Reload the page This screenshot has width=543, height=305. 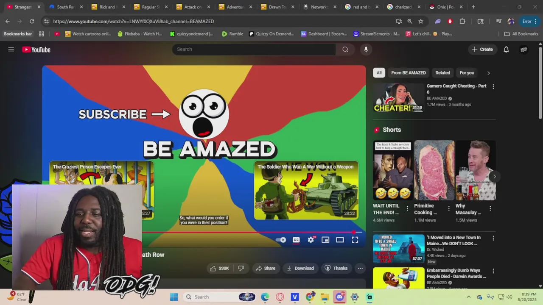click(32, 21)
